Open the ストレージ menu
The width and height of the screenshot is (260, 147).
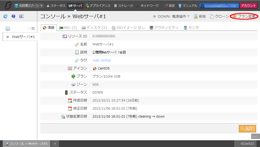point(123,6)
